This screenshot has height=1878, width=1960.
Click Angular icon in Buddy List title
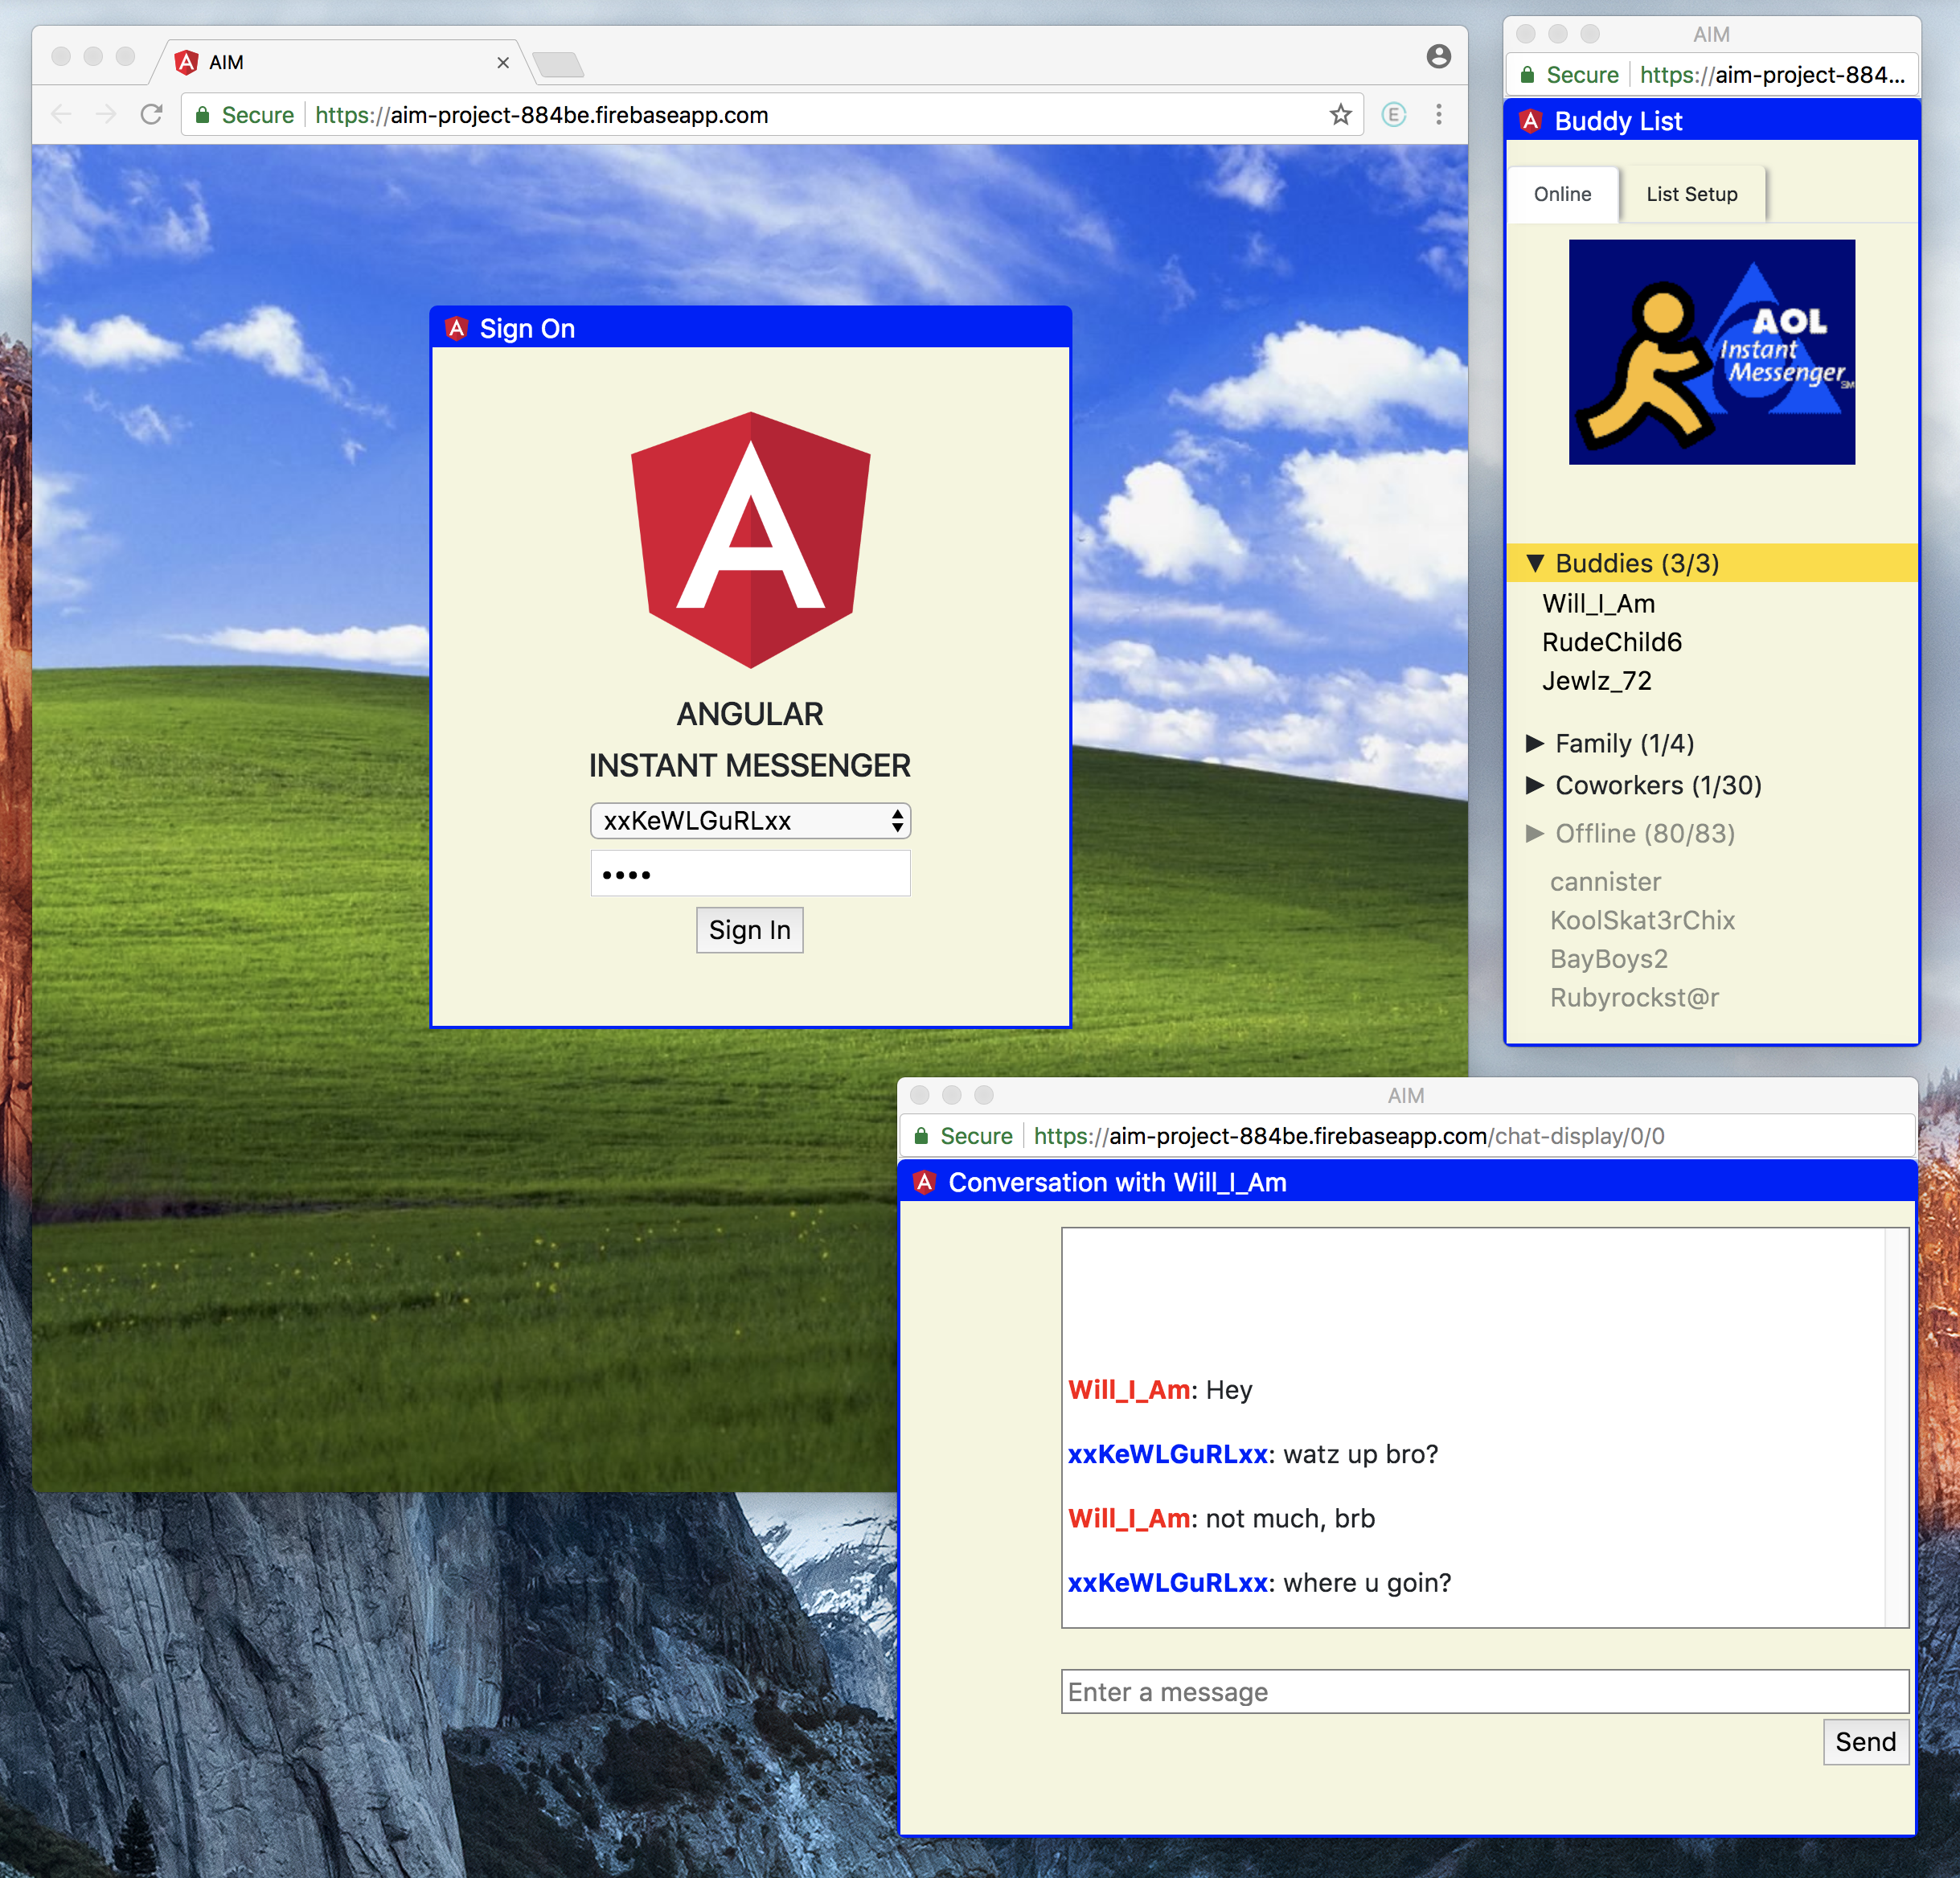1530,122
